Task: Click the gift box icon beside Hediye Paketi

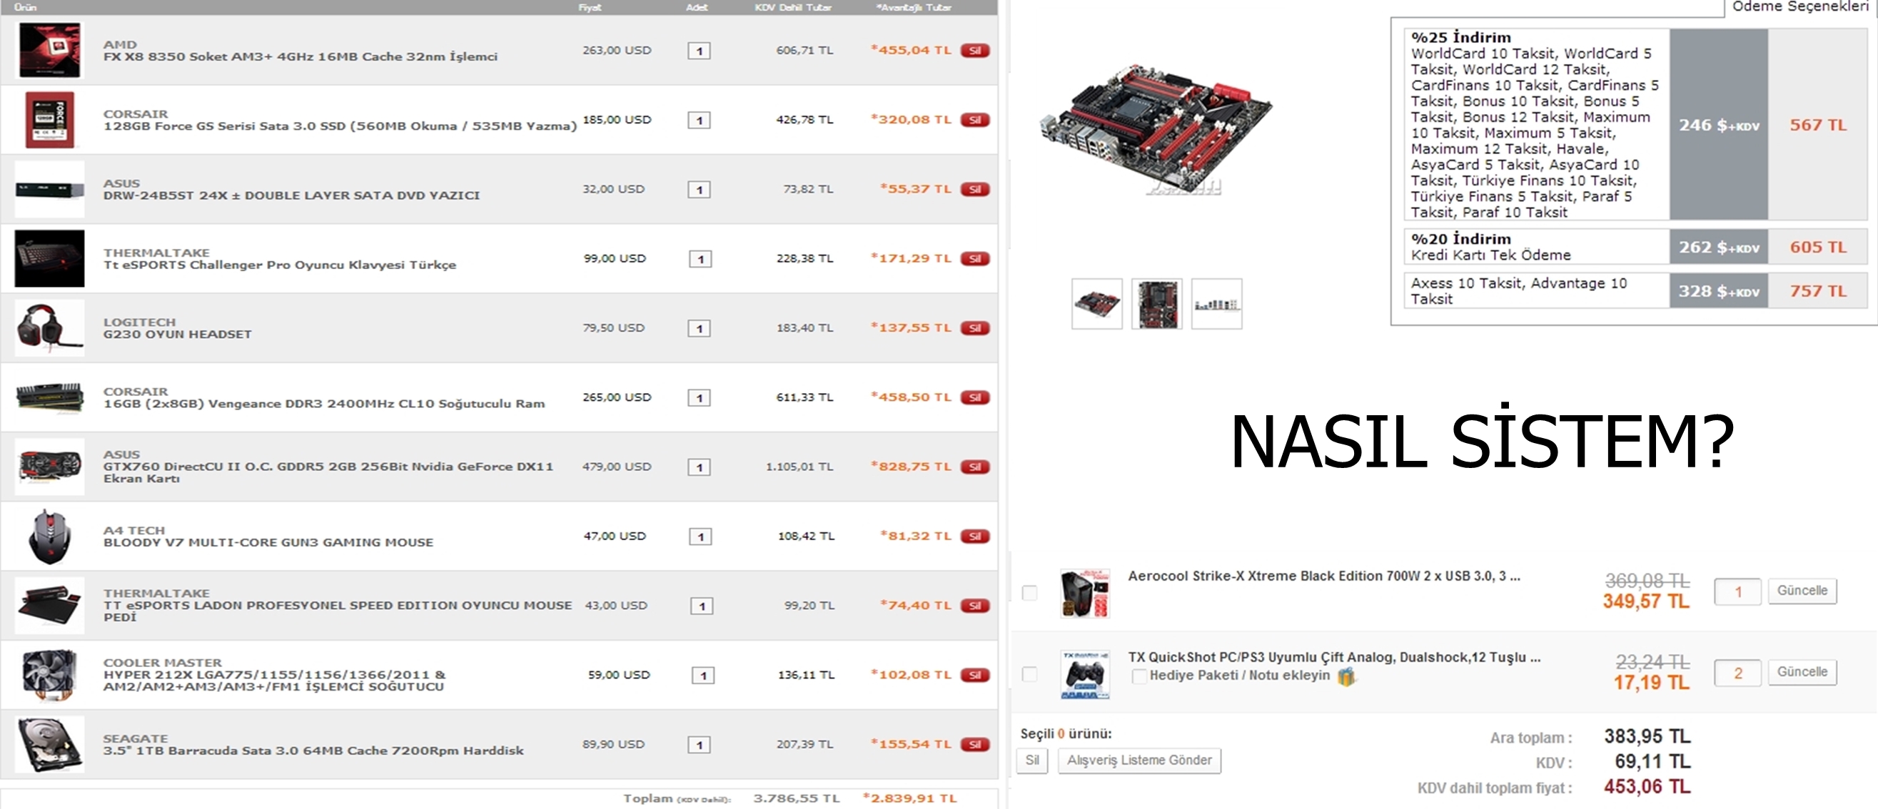Action: coord(1346,676)
